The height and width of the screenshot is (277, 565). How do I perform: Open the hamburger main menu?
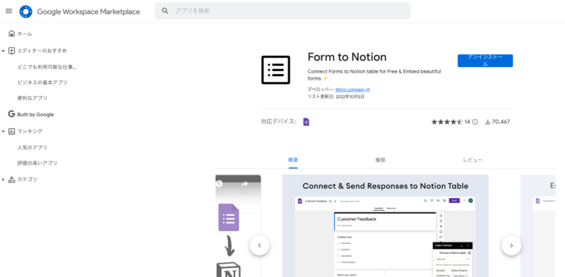(x=9, y=11)
